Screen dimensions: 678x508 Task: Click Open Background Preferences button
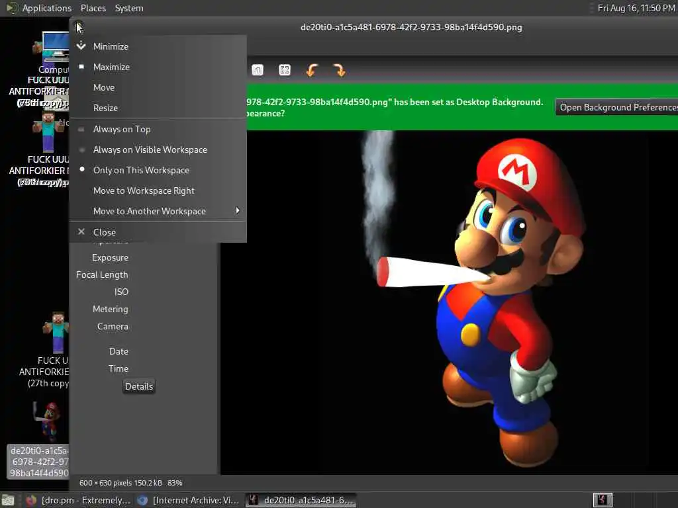point(616,107)
